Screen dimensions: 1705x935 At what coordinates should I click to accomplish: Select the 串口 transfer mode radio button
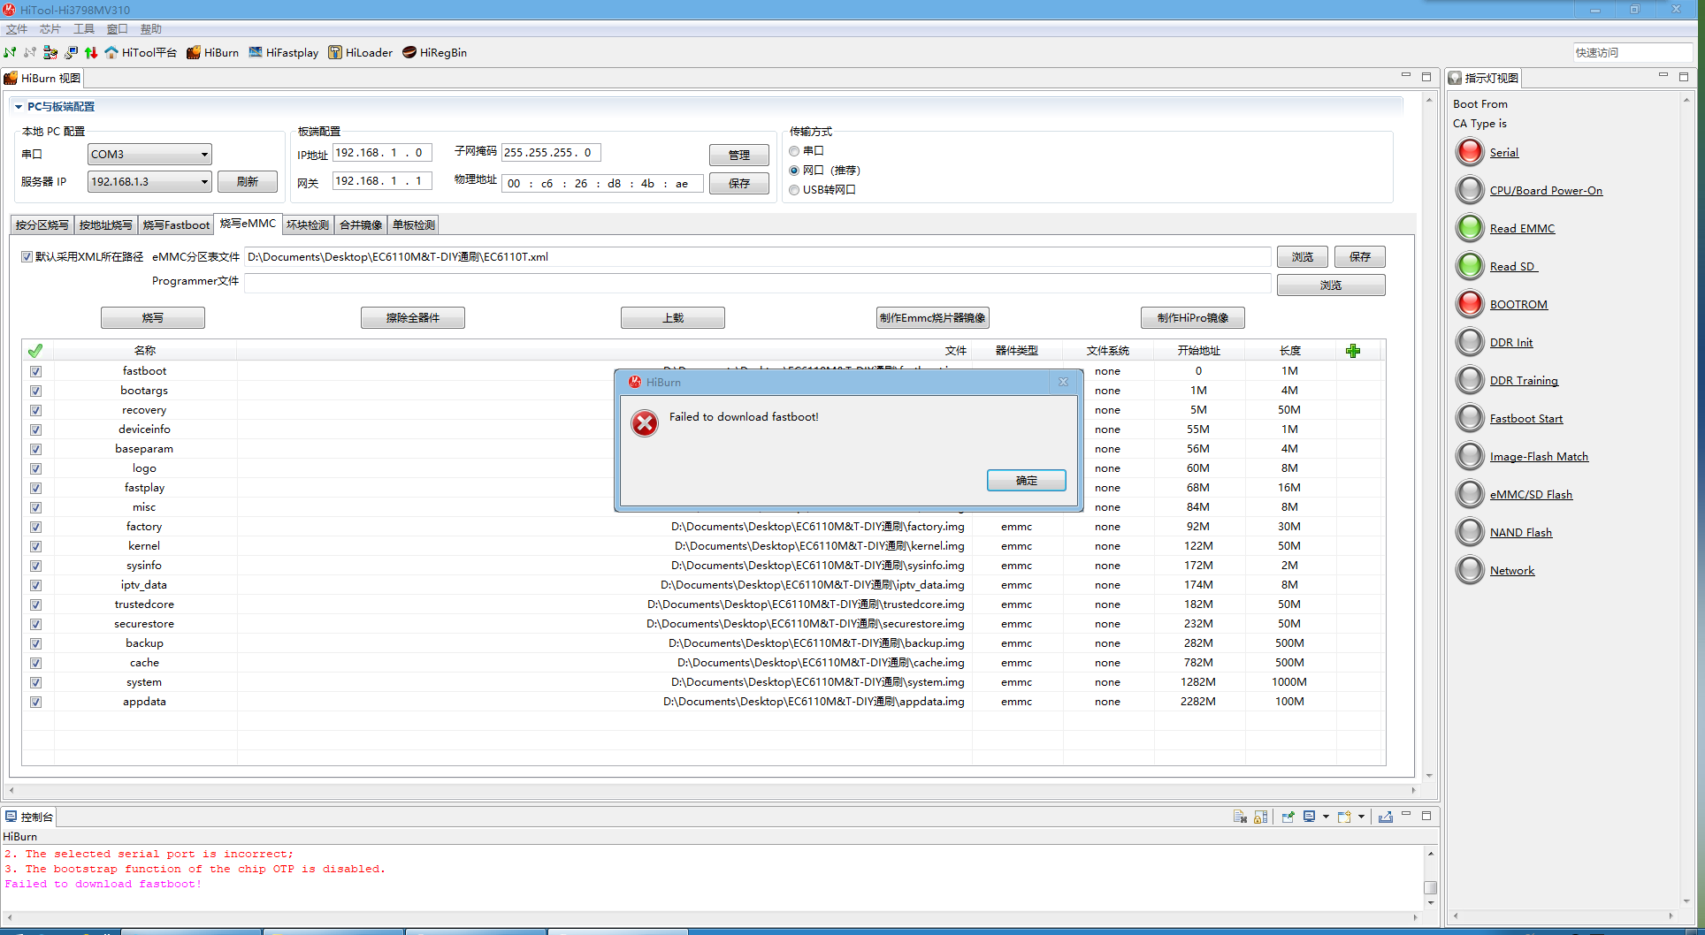tap(794, 151)
